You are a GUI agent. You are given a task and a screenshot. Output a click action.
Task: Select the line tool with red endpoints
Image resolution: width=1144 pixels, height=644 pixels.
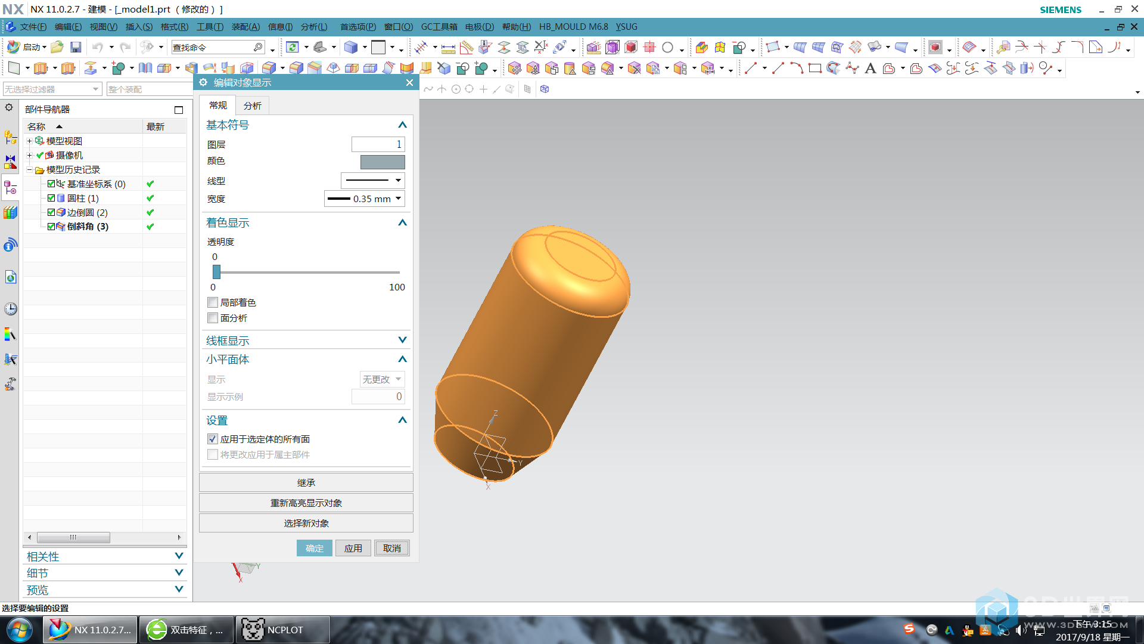point(751,69)
